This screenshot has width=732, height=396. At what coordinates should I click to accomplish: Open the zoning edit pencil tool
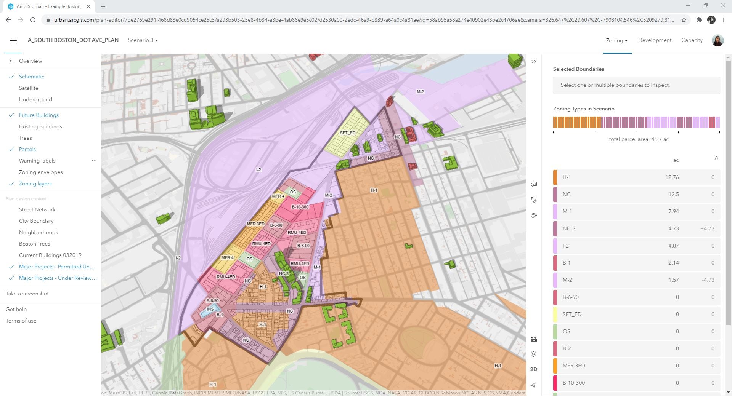[534, 200]
